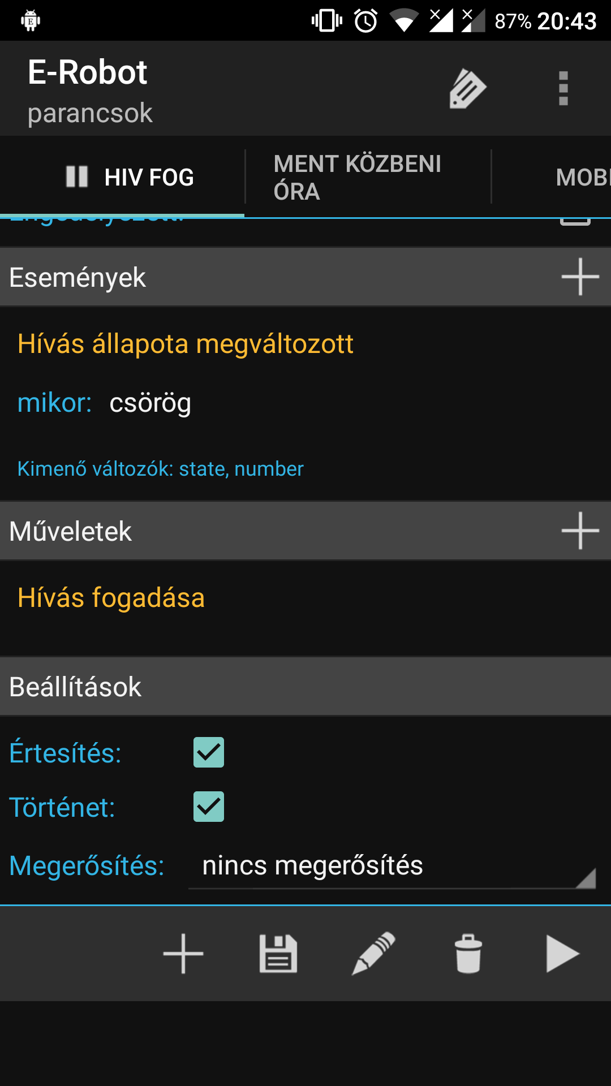This screenshot has height=1086, width=611.
Task: Delete command with the trash icon
Action: point(468,954)
